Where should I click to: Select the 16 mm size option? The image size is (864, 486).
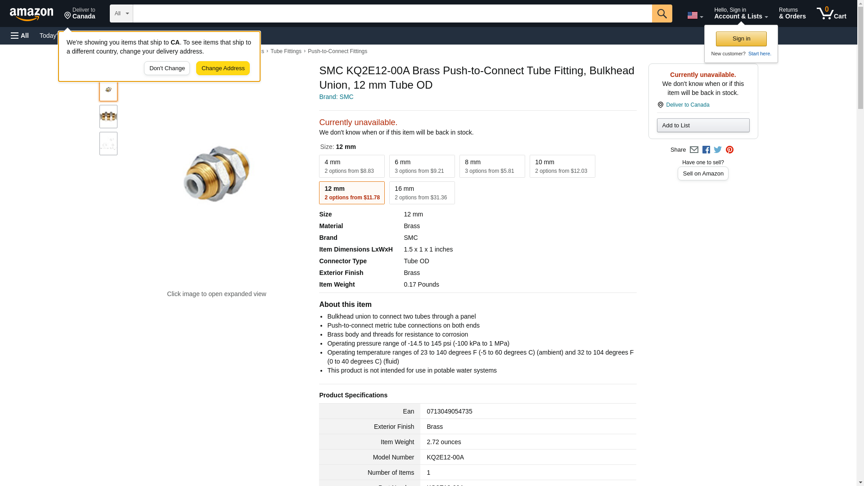point(422,193)
